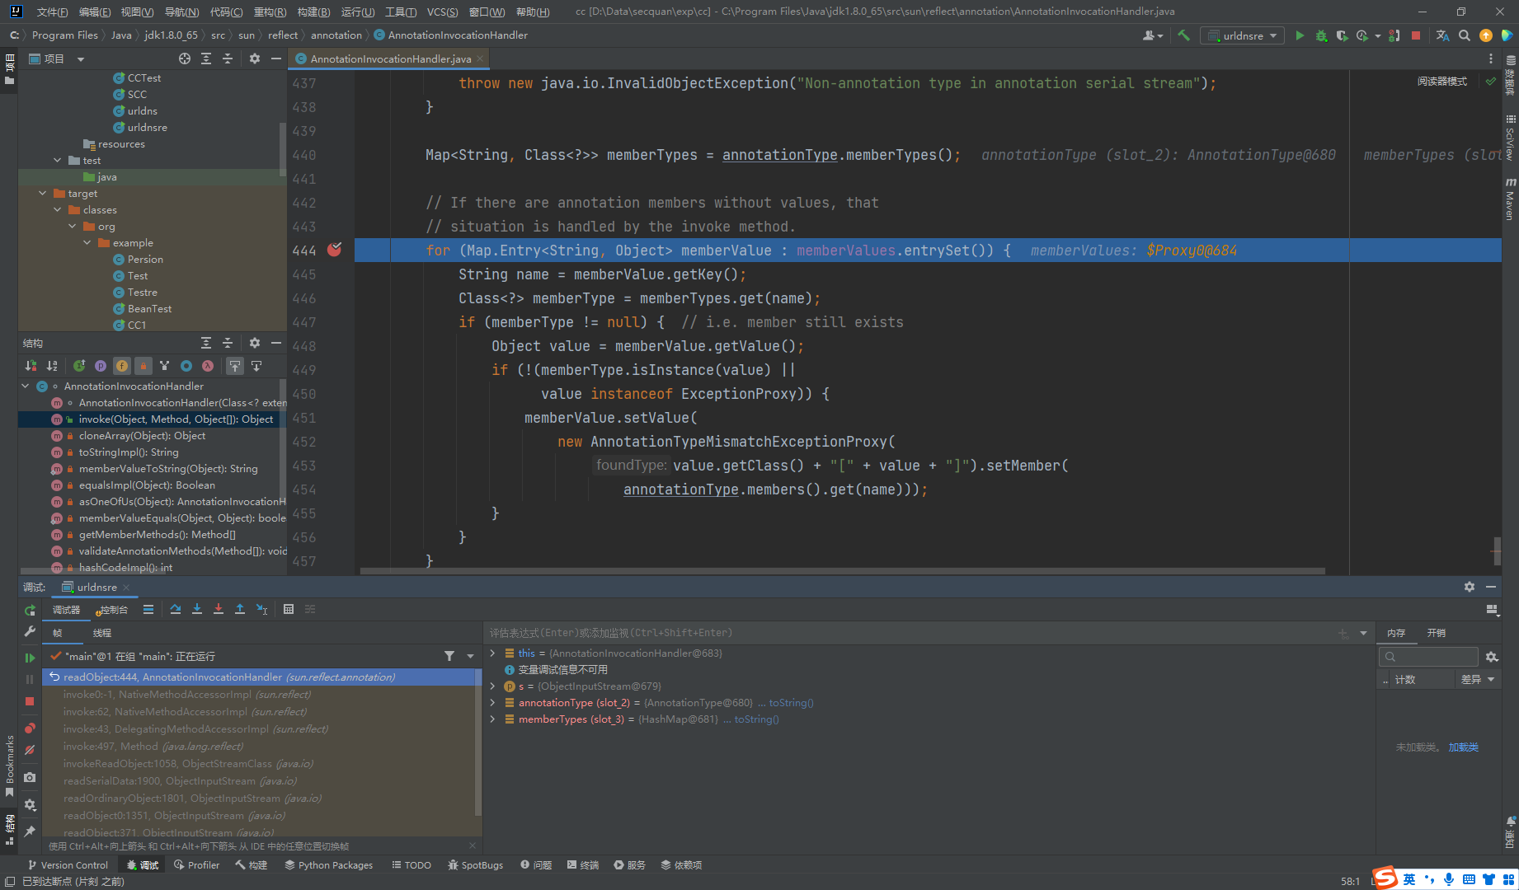Open urldnsre run configuration dropdown
1519x890 pixels.
coord(1243,35)
